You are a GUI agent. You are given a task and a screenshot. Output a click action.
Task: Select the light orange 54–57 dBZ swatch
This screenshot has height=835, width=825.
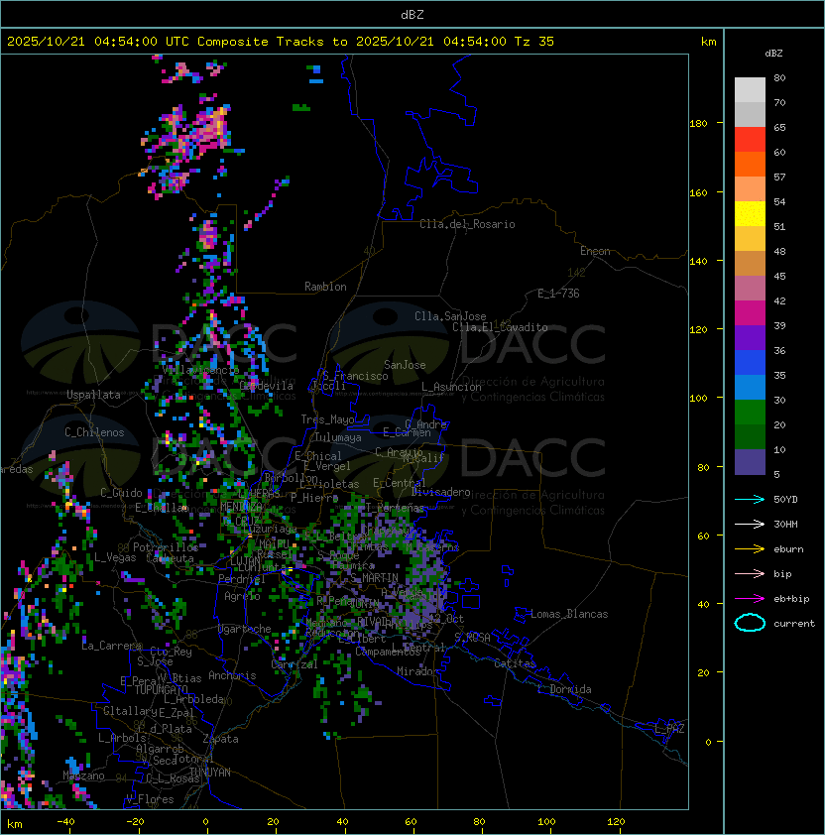coord(750,189)
